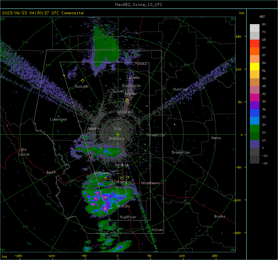
Task: Click the Stettler city label
Action: tap(180, 89)
